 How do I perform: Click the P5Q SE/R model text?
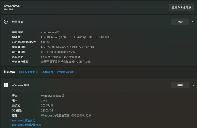tap(8, 10)
